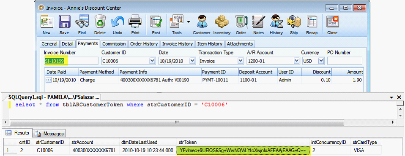Click the query editor horizontal scrollbar
405x156 pixels.
177,122
